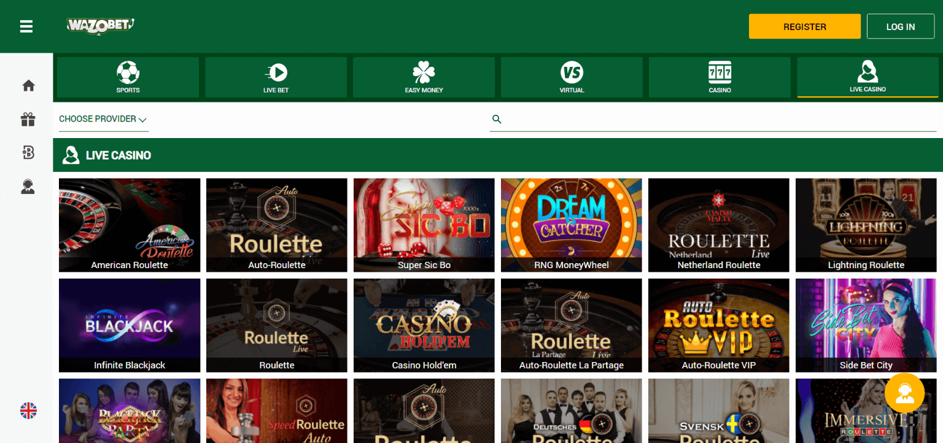Image resolution: width=943 pixels, height=443 pixels.
Task: Click the soccer ball Sports icon
Action: click(128, 72)
